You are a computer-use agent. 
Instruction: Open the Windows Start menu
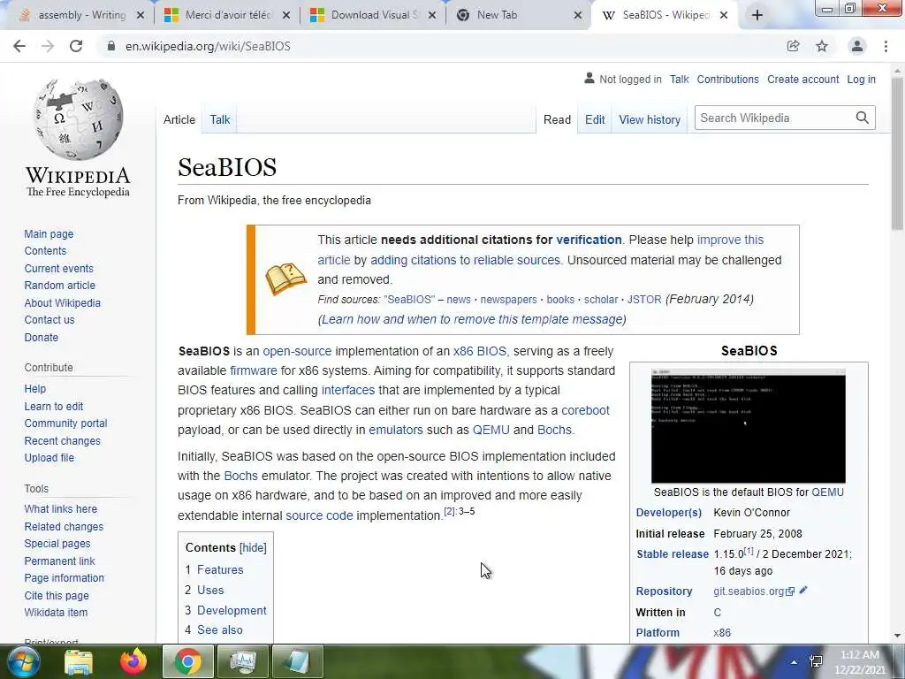tap(23, 661)
